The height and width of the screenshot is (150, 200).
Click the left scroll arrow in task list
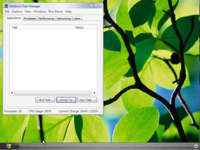point(12,93)
